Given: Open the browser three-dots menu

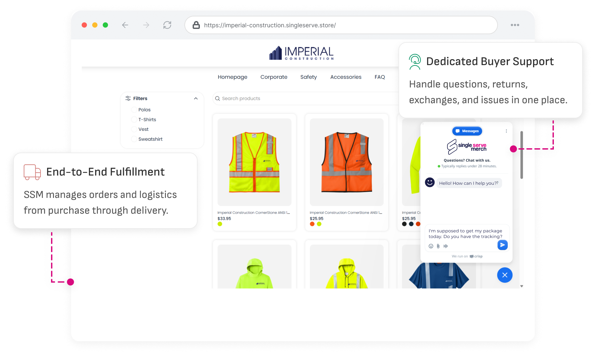Looking at the screenshot, I should (515, 25).
